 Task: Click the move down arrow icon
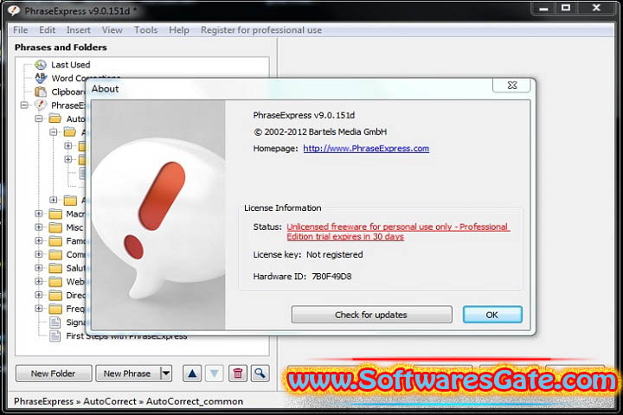215,373
